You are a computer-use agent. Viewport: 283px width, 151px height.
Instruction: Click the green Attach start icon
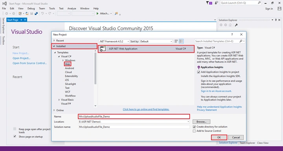point(97,13)
